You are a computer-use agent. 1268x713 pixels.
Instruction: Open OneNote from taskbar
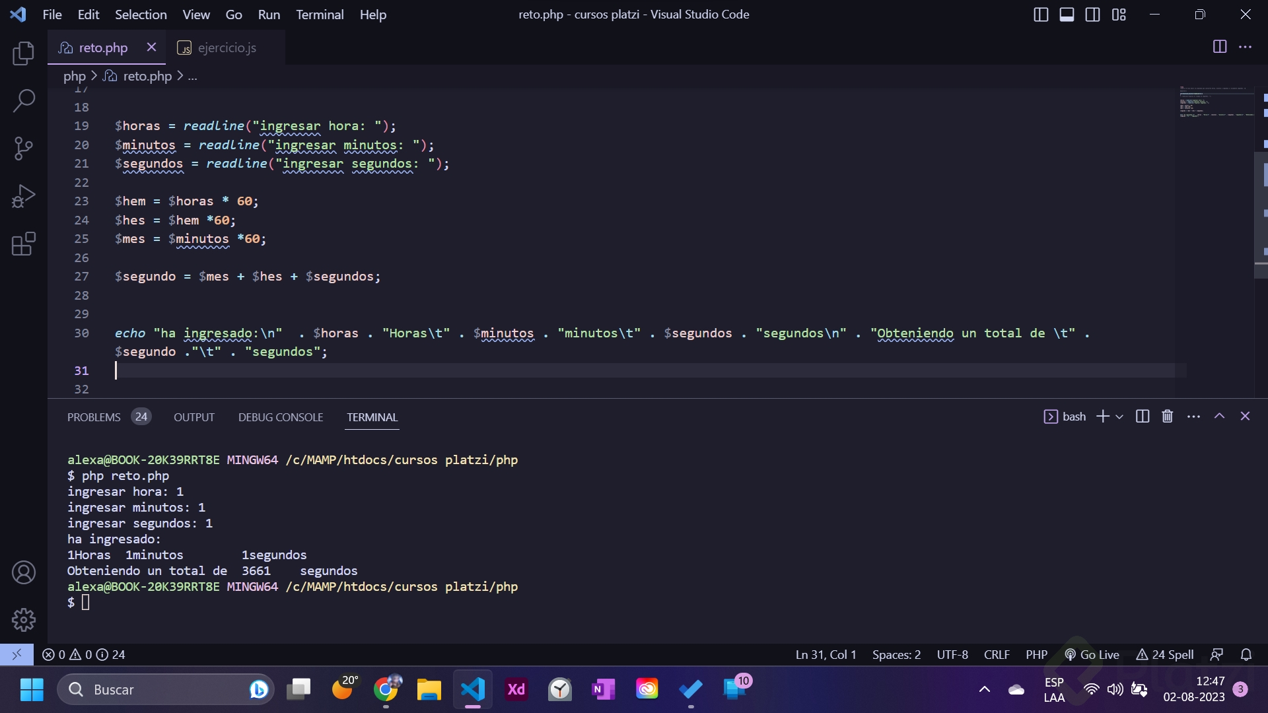(x=603, y=689)
